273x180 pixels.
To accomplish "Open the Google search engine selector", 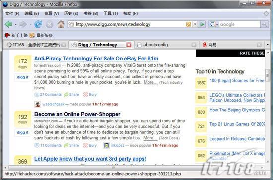I will [214, 24].
